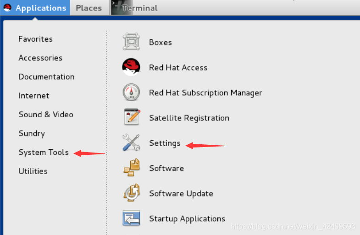Select the Documentation category
Viewport: 360px width, 235px height.
click(46, 77)
